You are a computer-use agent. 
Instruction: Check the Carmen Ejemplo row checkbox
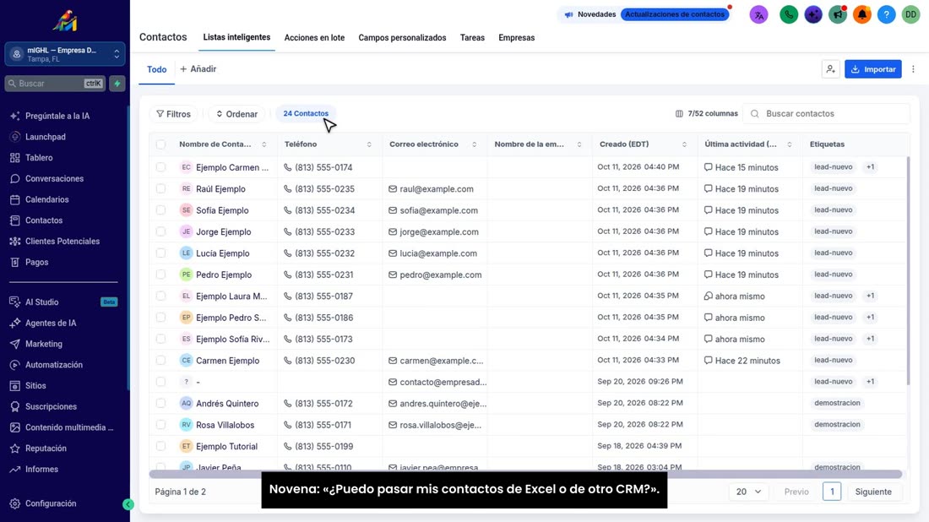(x=160, y=360)
